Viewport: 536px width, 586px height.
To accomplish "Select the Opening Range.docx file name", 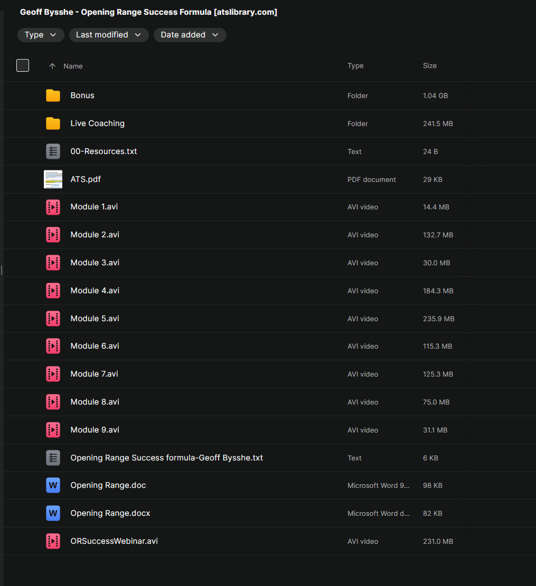I will tap(110, 513).
